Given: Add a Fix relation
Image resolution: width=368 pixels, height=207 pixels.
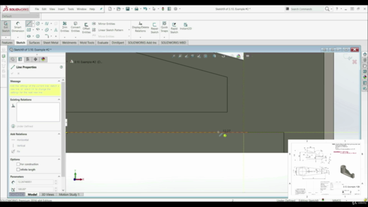Looking at the screenshot, I should pos(16,151).
